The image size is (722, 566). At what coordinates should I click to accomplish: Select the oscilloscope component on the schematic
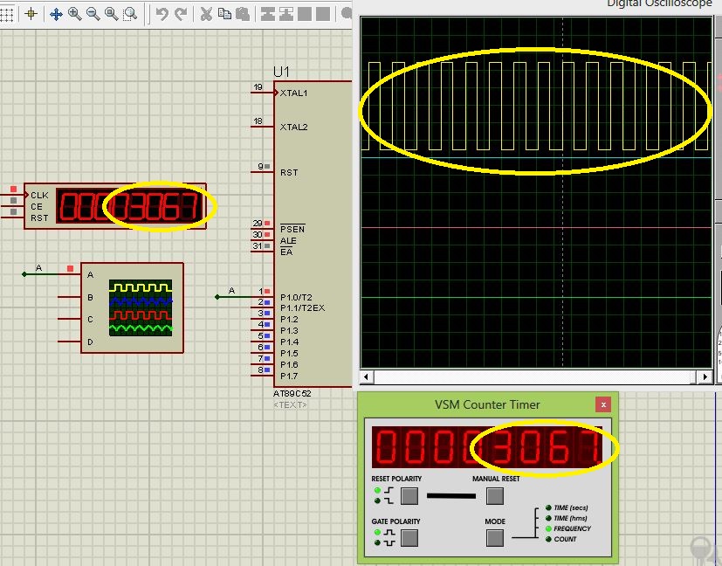click(132, 307)
